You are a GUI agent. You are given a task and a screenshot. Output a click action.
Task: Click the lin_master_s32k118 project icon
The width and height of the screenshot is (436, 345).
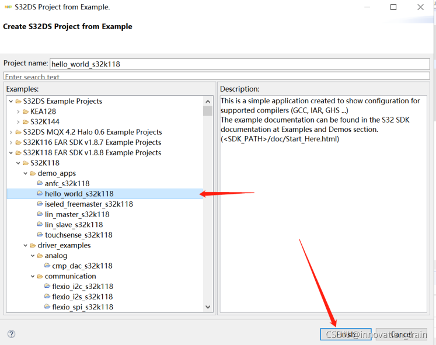coord(40,214)
